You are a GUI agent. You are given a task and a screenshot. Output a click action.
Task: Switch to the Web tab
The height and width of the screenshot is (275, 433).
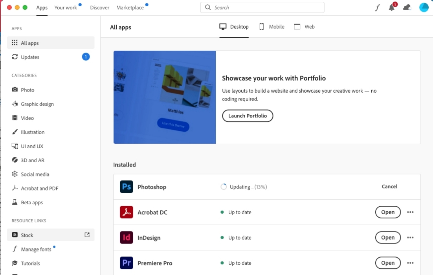pyautogui.click(x=305, y=27)
